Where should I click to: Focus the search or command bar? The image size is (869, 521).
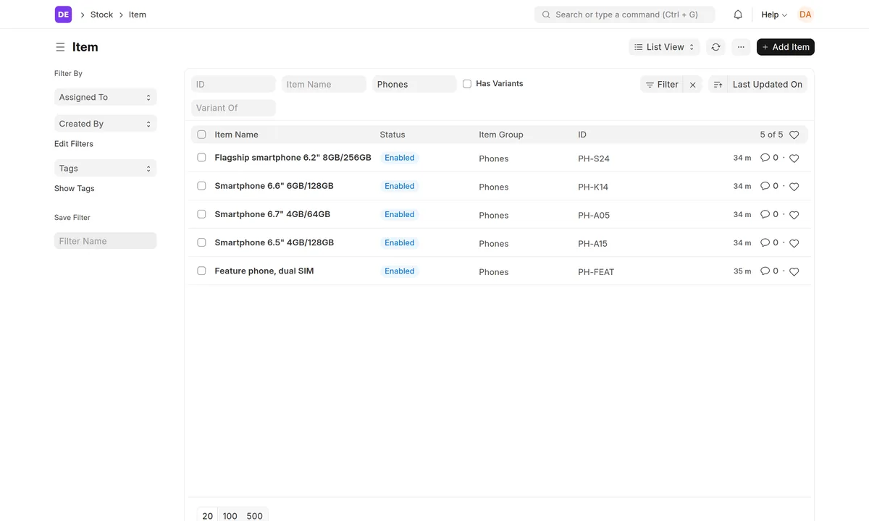(624, 14)
